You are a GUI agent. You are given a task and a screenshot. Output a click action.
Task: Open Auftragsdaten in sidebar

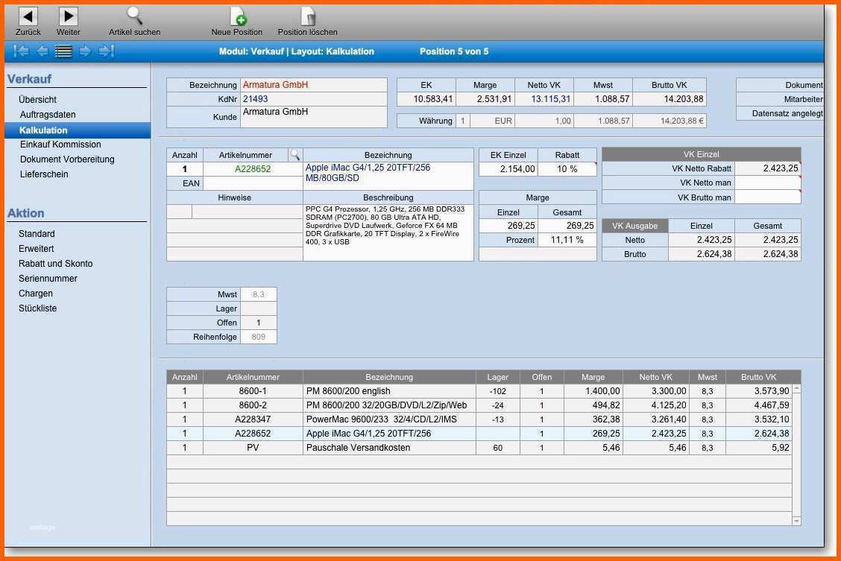pos(48,115)
